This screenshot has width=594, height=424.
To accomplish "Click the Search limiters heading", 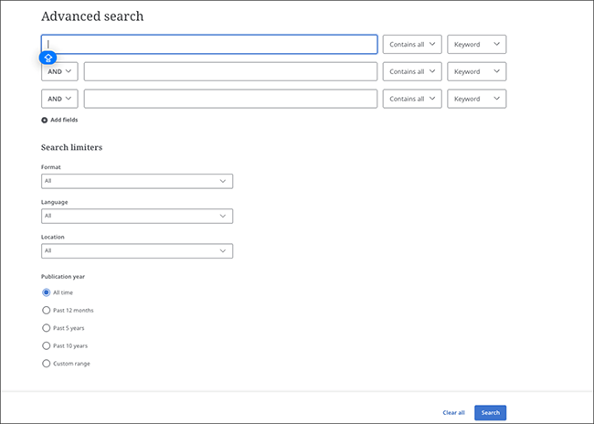I will [71, 147].
